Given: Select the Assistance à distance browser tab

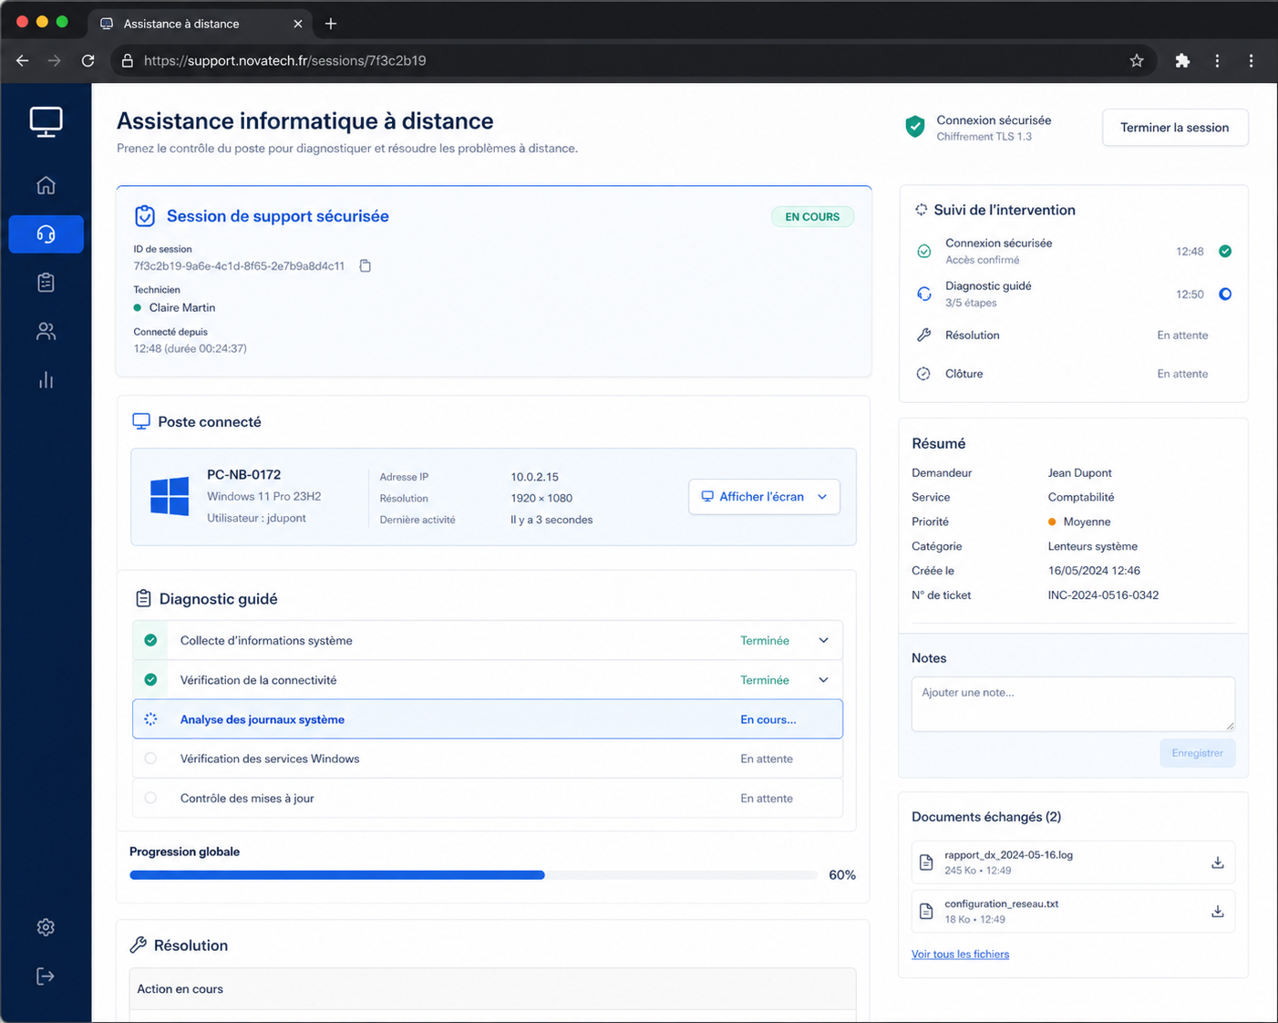Looking at the screenshot, I should (x=201, y=24).
